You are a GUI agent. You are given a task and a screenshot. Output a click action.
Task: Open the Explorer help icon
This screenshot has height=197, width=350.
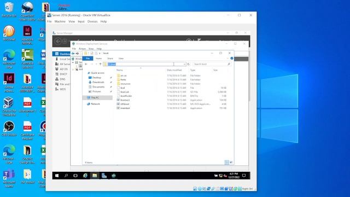click(232, 59)
